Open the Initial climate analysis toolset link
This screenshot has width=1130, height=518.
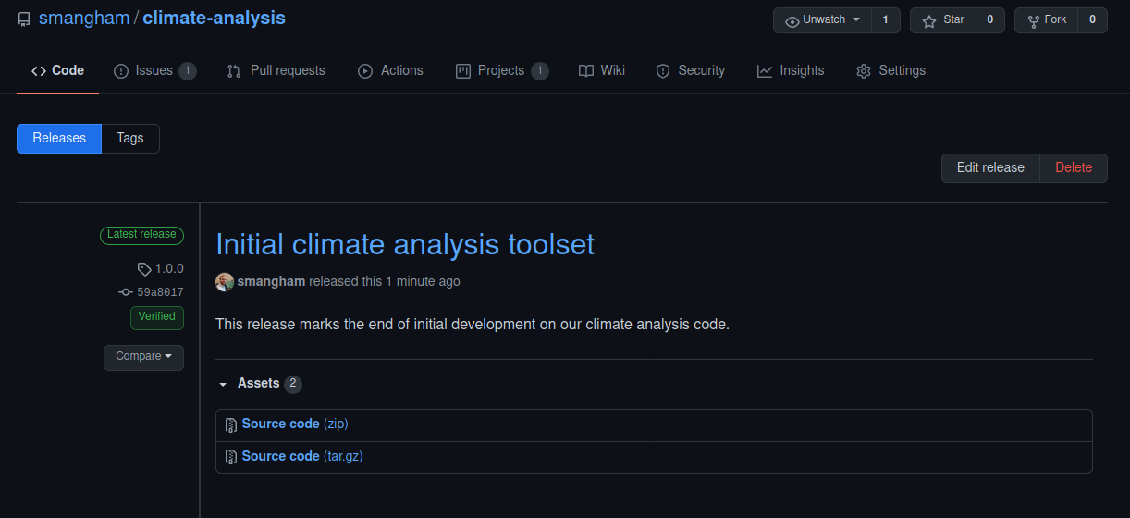click(404, 245)
